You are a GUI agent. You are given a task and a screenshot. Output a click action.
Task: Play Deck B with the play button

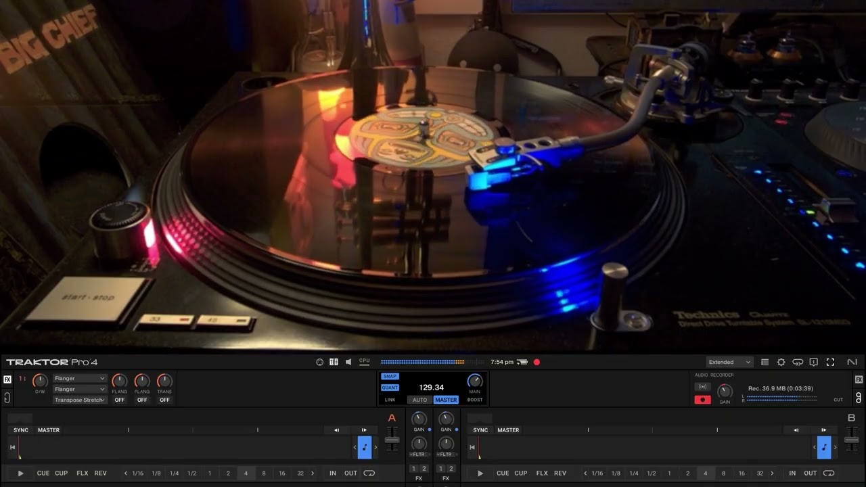coord(480,473)
